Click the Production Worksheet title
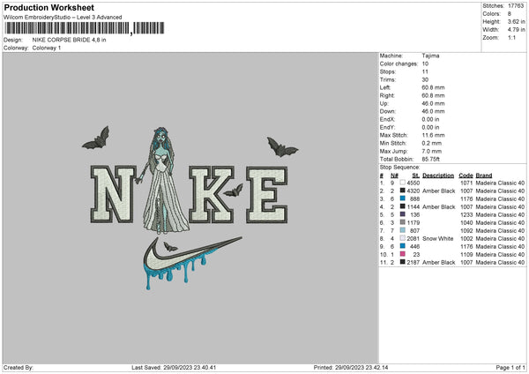Viewport: 529px width, 374px height. [x=48, y=7]
